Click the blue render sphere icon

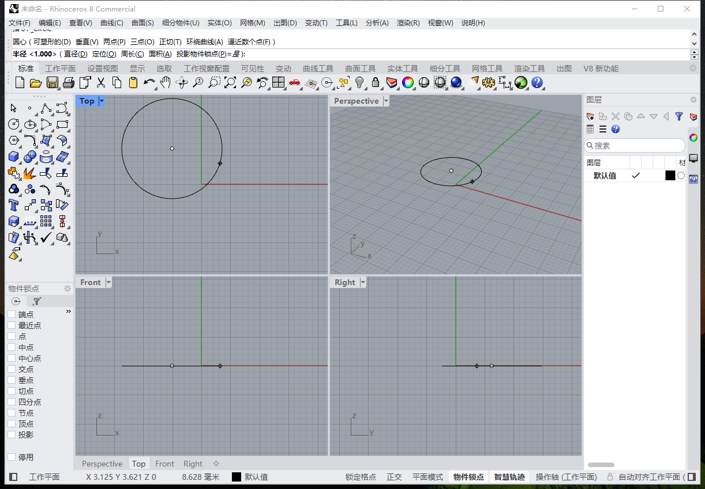456,82
